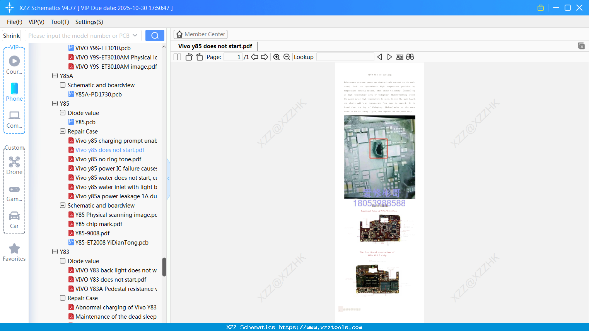Collapse the Y83 tree node
589x331 pixels.
click(x=55, y=252)
